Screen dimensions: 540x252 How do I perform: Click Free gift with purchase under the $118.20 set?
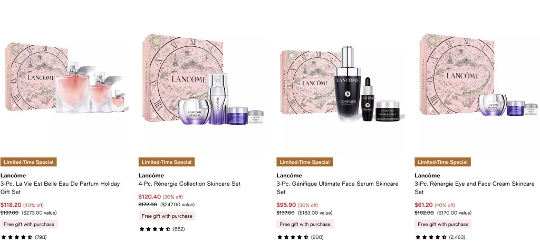[x=29, y=224]
